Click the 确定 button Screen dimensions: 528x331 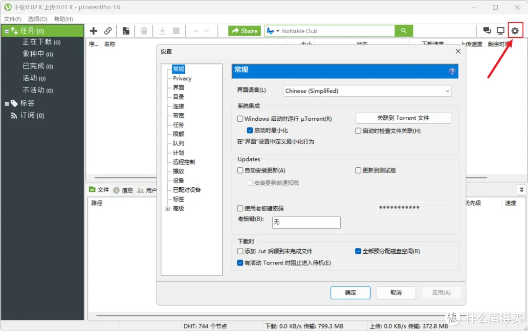pyautogui.click(x=350, y=292)
